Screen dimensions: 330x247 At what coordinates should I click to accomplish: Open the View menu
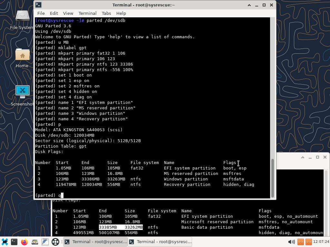68,13
